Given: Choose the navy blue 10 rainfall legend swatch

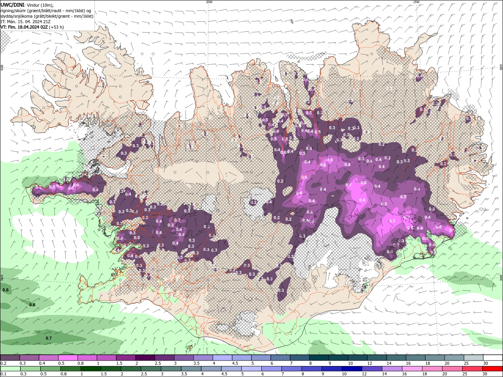Looking at the screenshot, I should coord(351,369).
